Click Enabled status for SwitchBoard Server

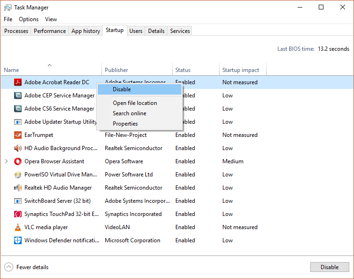185,201
